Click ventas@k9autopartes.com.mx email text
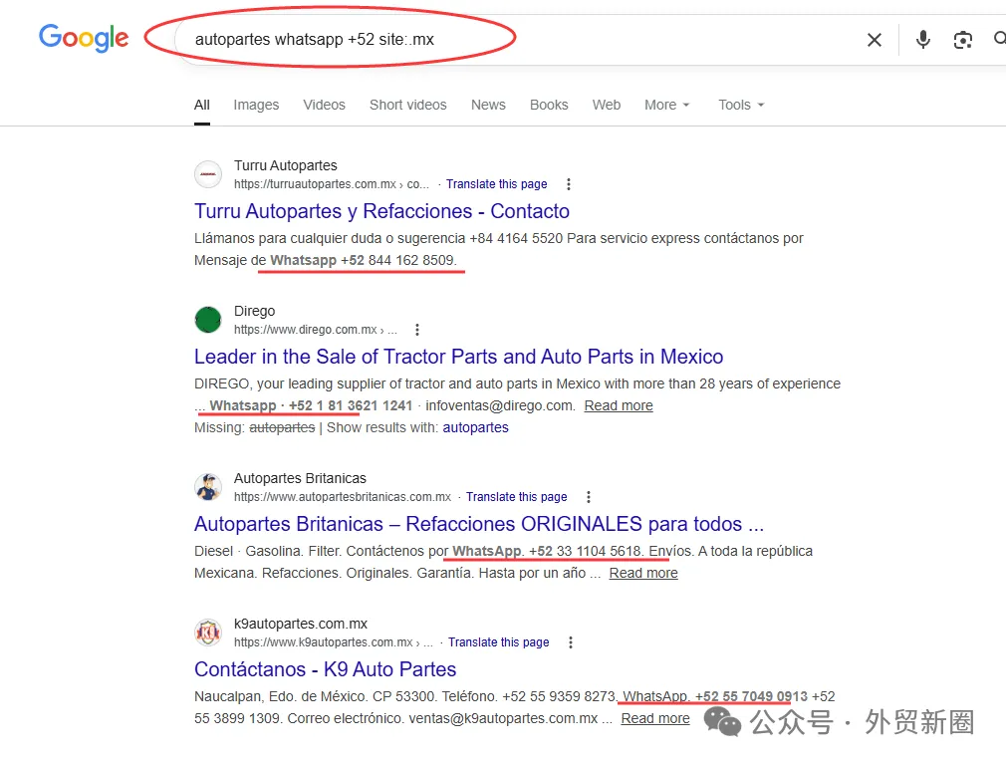 [x=503, y=718]
